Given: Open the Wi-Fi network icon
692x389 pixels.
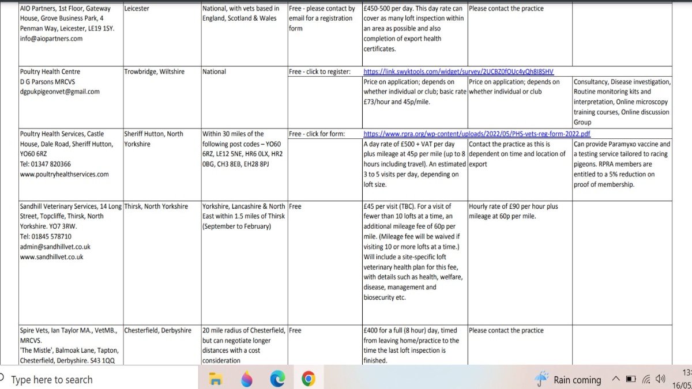Looking at the screenshot, I should (646, 379).
